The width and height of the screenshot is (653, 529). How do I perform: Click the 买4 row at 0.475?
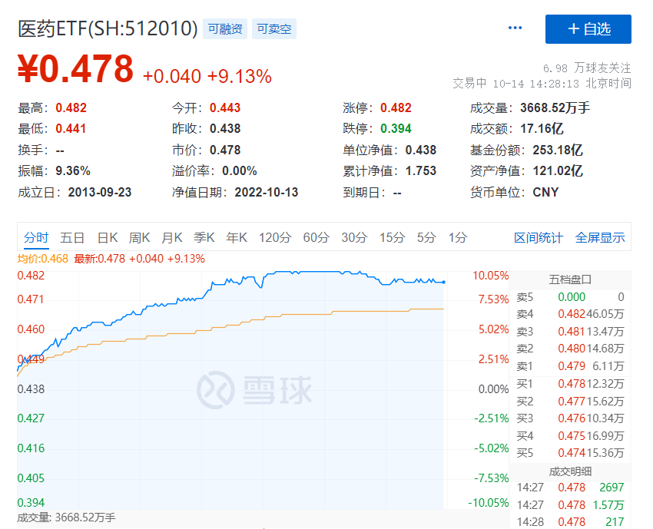click(570, 436)
